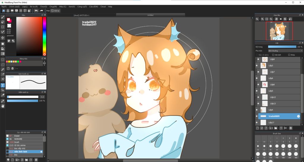Toggle the Khóa lock checkbox

click(x=289, y=55)
